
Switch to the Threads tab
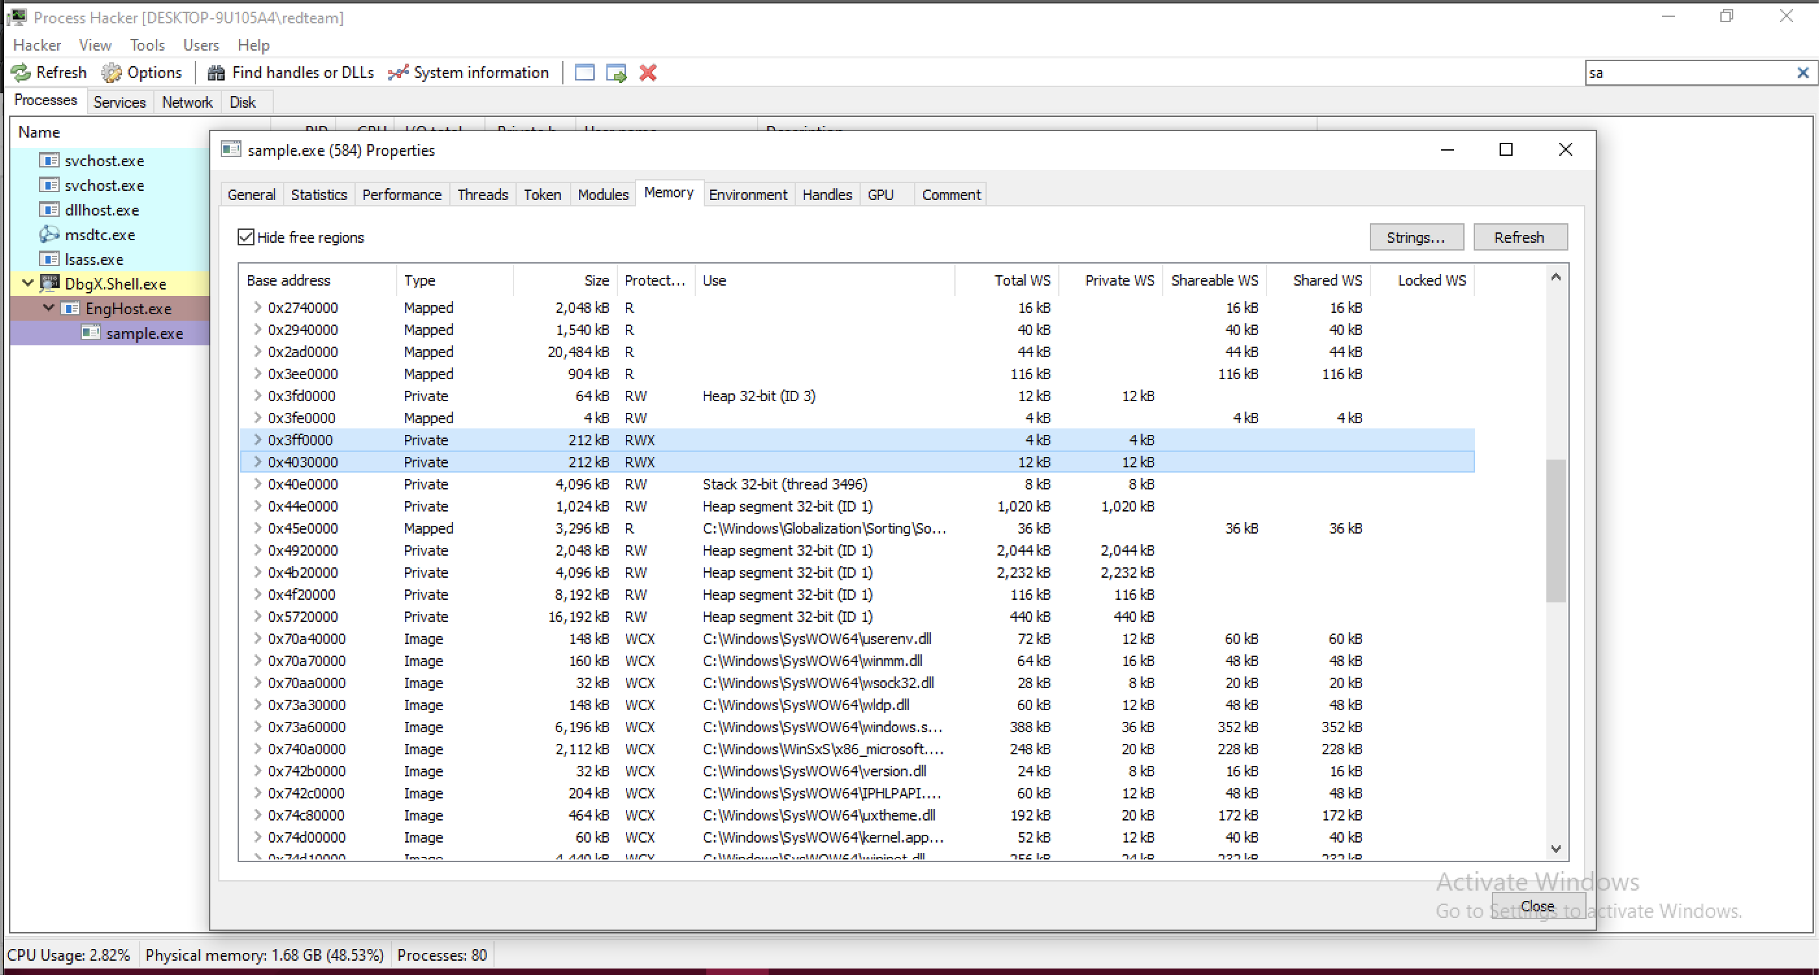(x=482, y=195)
